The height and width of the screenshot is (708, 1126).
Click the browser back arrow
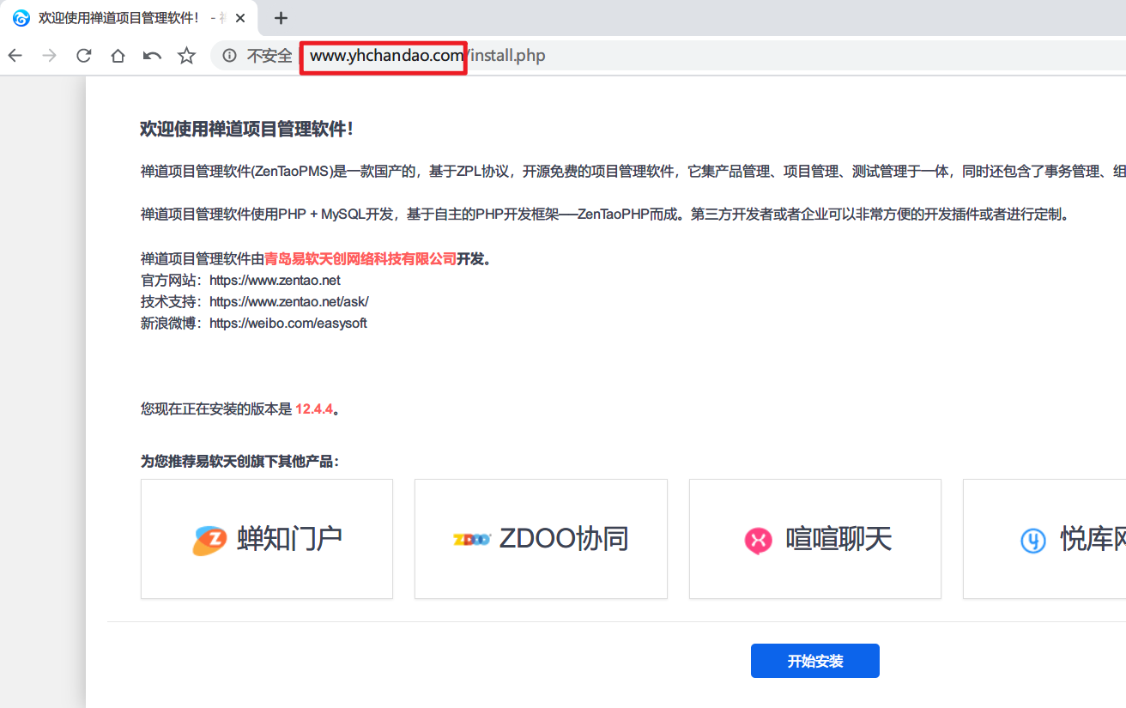15,56
